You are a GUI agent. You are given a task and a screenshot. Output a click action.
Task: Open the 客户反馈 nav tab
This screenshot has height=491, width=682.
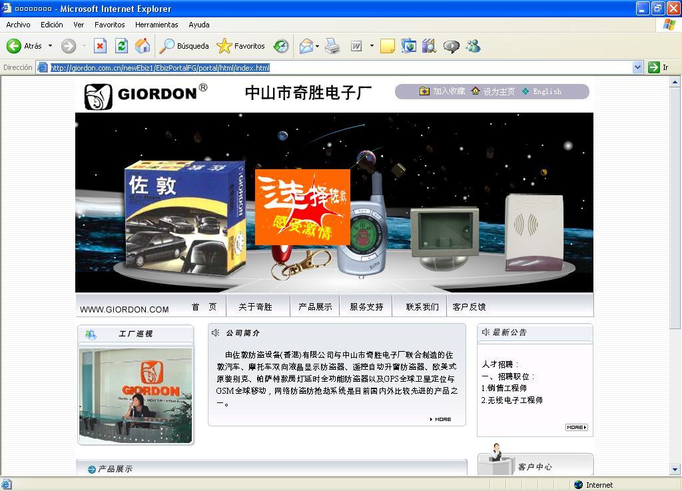pyautogui.click(x=470, y=307)
